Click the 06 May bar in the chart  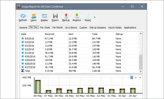59,91
